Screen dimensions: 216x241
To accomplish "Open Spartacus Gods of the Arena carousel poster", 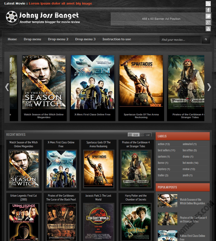I will click(141, 82).
